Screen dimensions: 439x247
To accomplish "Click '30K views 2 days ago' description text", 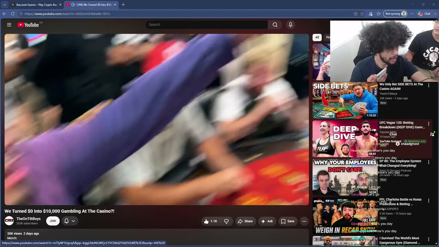I will coord(23,234).
